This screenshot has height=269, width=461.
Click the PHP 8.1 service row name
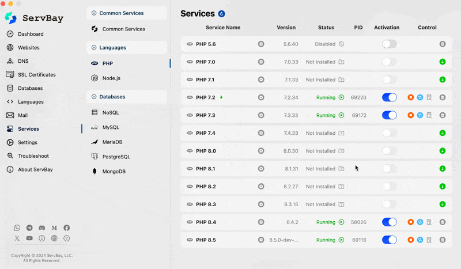205,169
